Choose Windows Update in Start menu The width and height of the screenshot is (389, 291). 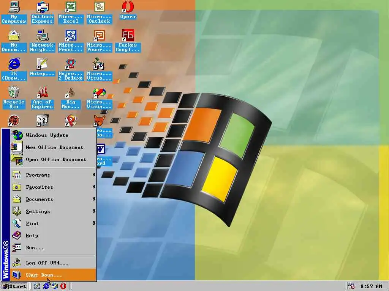point(53,135)
